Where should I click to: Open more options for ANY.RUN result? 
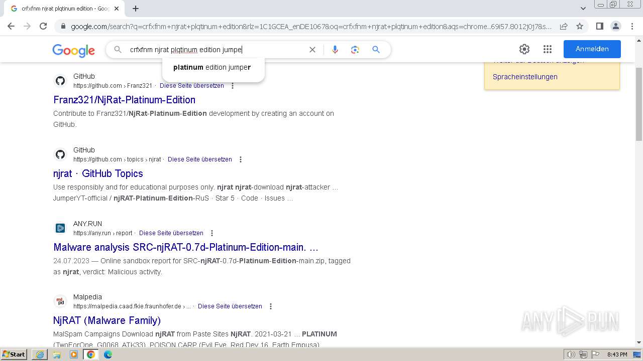[212, 233]
